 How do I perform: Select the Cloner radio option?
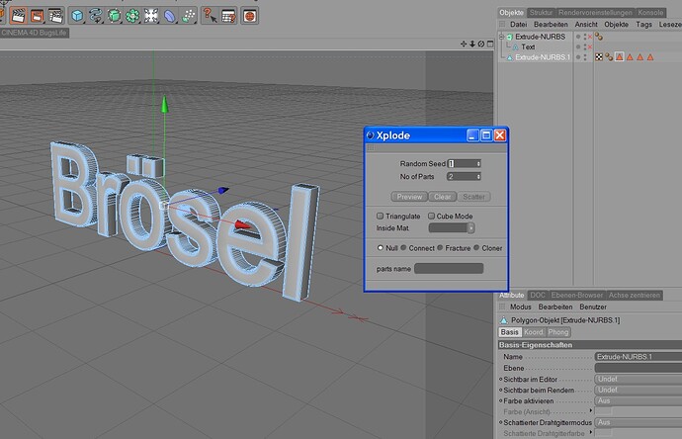pos(476,247)
